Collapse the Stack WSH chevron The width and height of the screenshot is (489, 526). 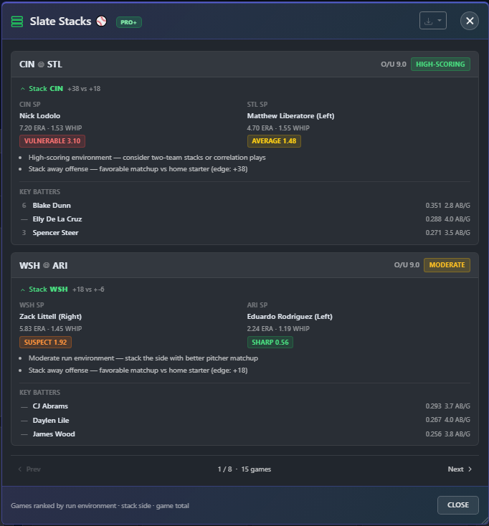(x=22, y=290)
